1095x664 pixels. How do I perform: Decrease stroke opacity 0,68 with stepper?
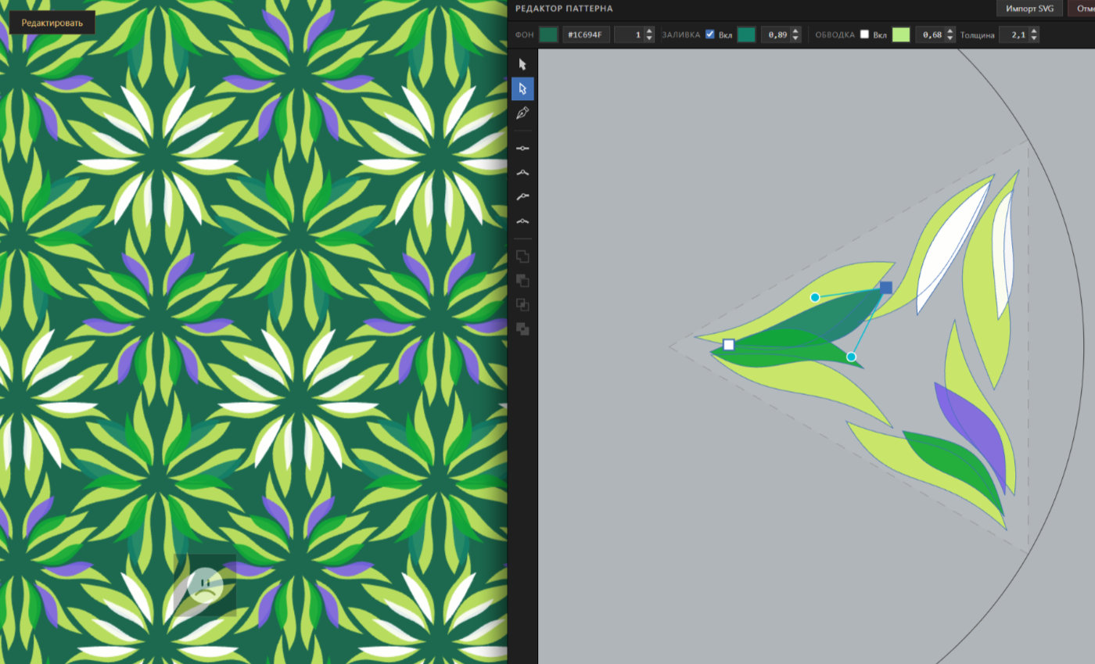click(950, 38)
